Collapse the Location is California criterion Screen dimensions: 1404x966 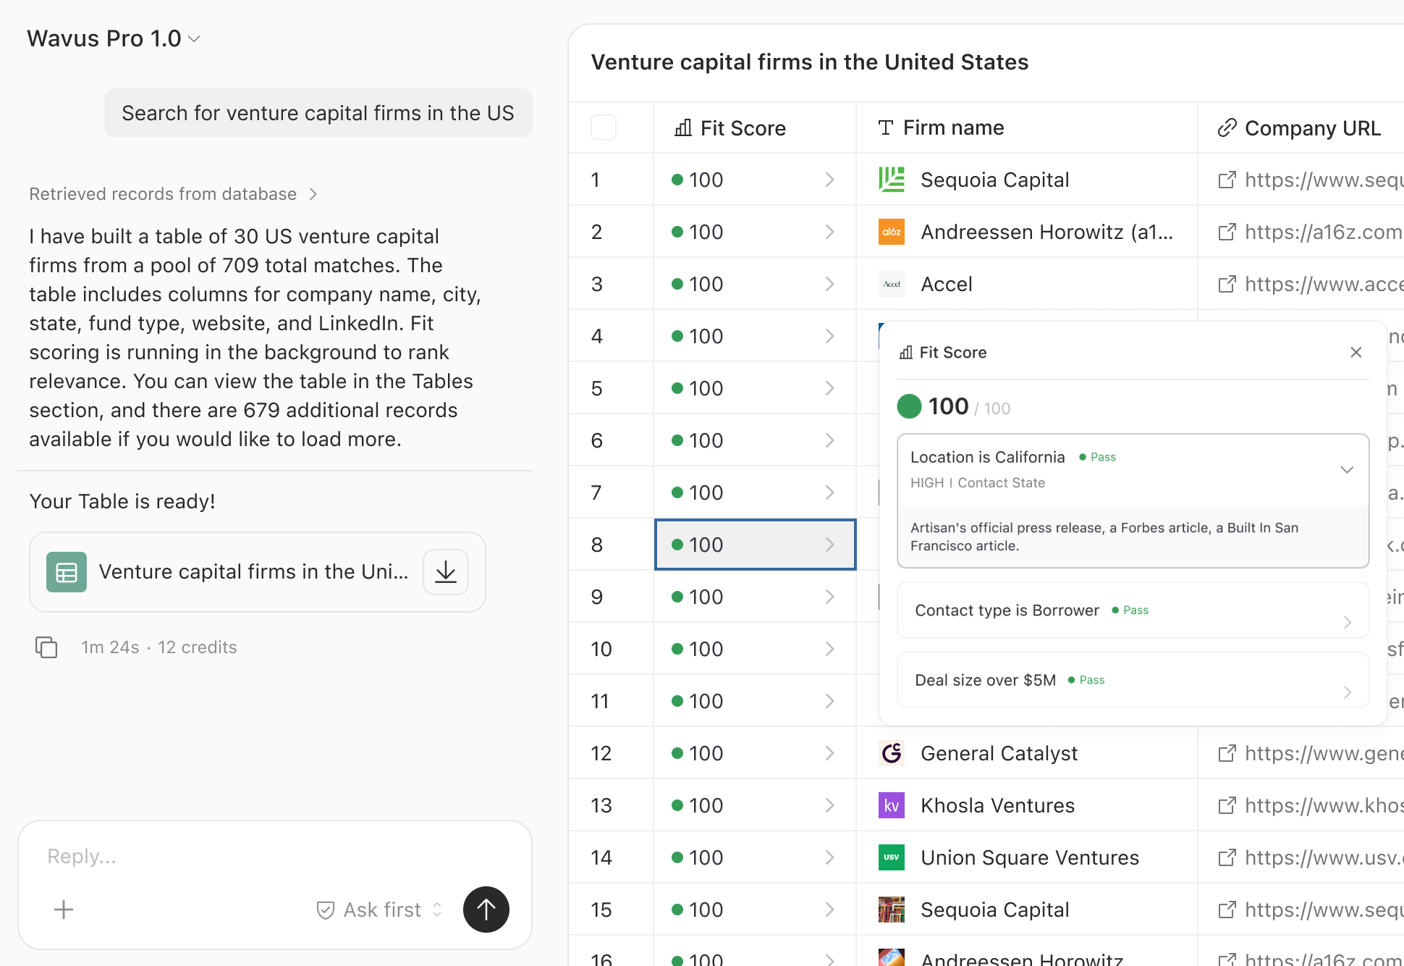click(1347, 470)
